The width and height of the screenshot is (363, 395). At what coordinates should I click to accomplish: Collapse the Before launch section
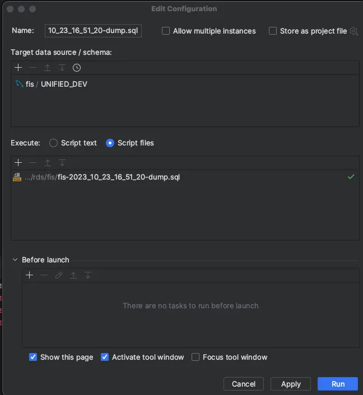click(x=15, y=260)
